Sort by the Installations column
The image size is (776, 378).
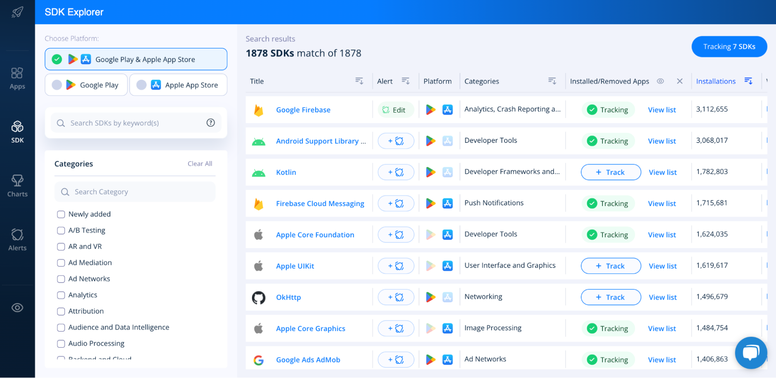[x=748, y=81]
